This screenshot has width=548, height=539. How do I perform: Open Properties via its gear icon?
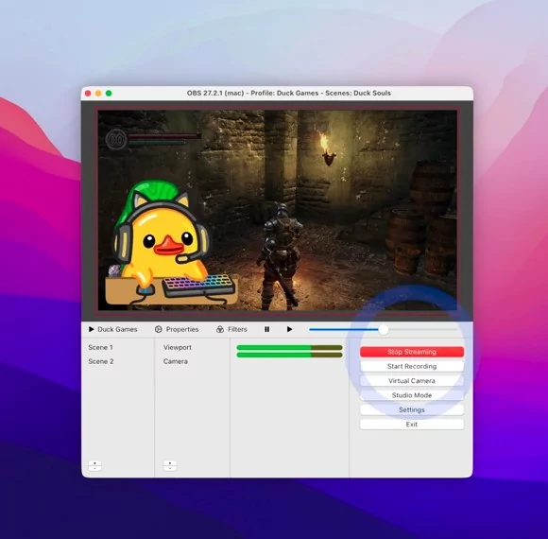pyautogui.click(x=159, y=329)
